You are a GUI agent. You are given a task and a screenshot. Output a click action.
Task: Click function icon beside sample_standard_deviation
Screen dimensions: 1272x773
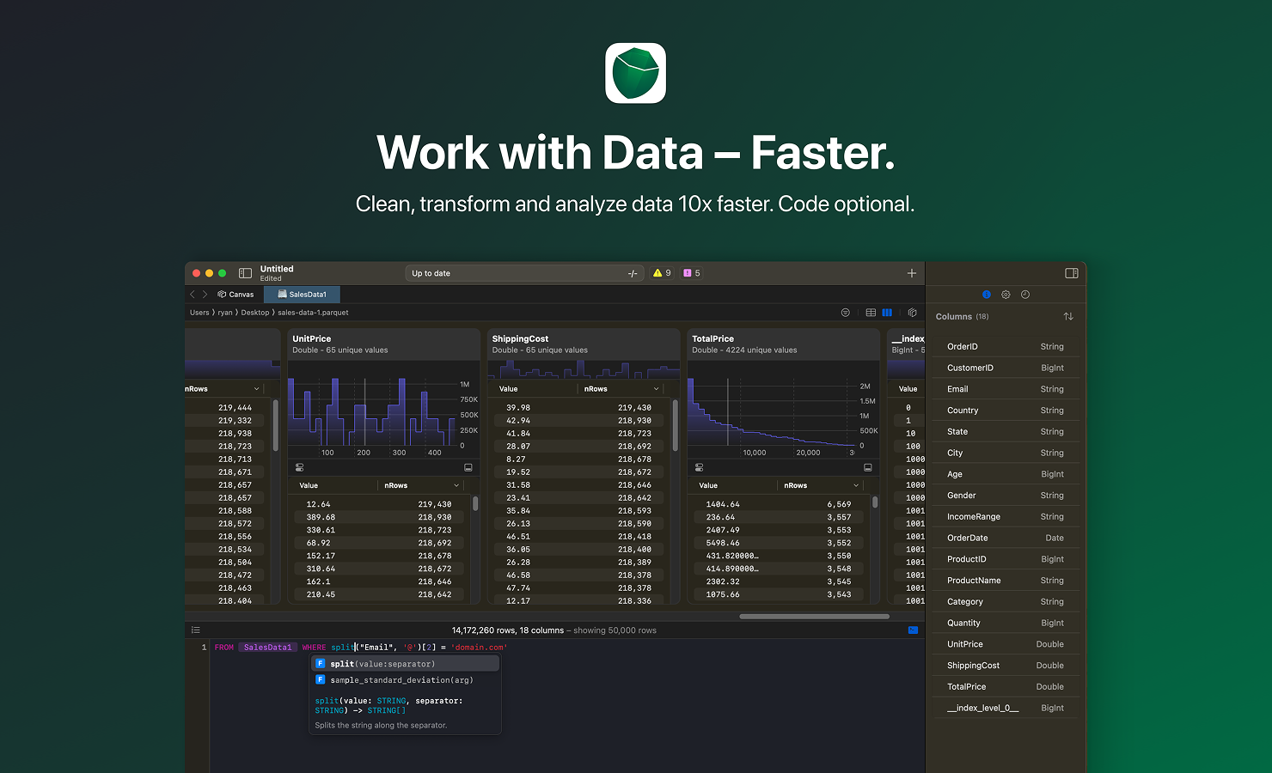point(321,679)
